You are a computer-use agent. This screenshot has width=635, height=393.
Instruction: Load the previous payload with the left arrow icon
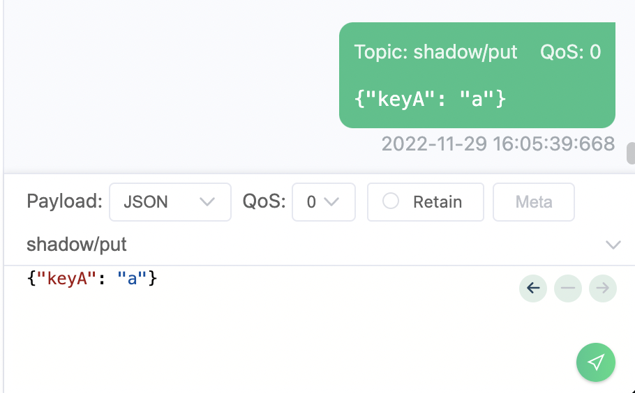point(533,288)
